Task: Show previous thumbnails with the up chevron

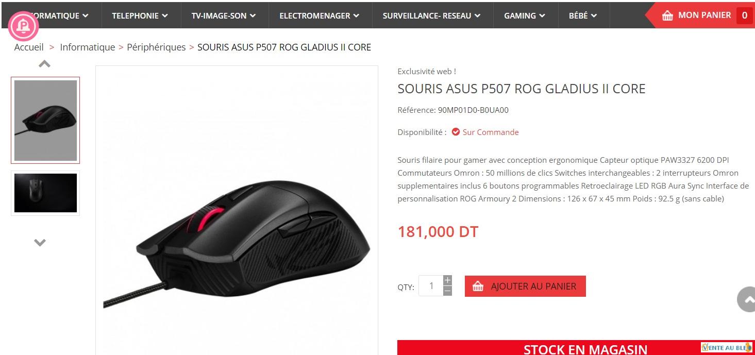Action: 45,64
